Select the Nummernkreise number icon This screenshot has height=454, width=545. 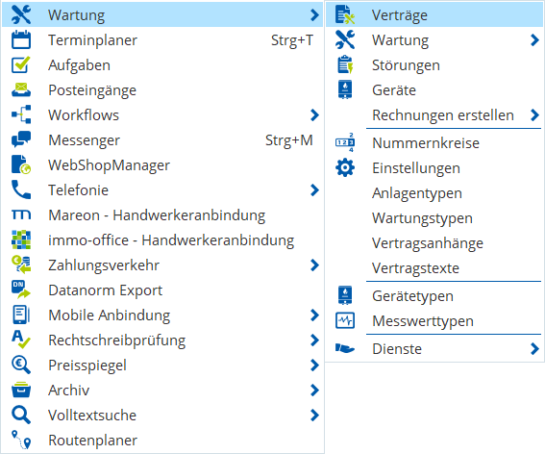(345, 142)
